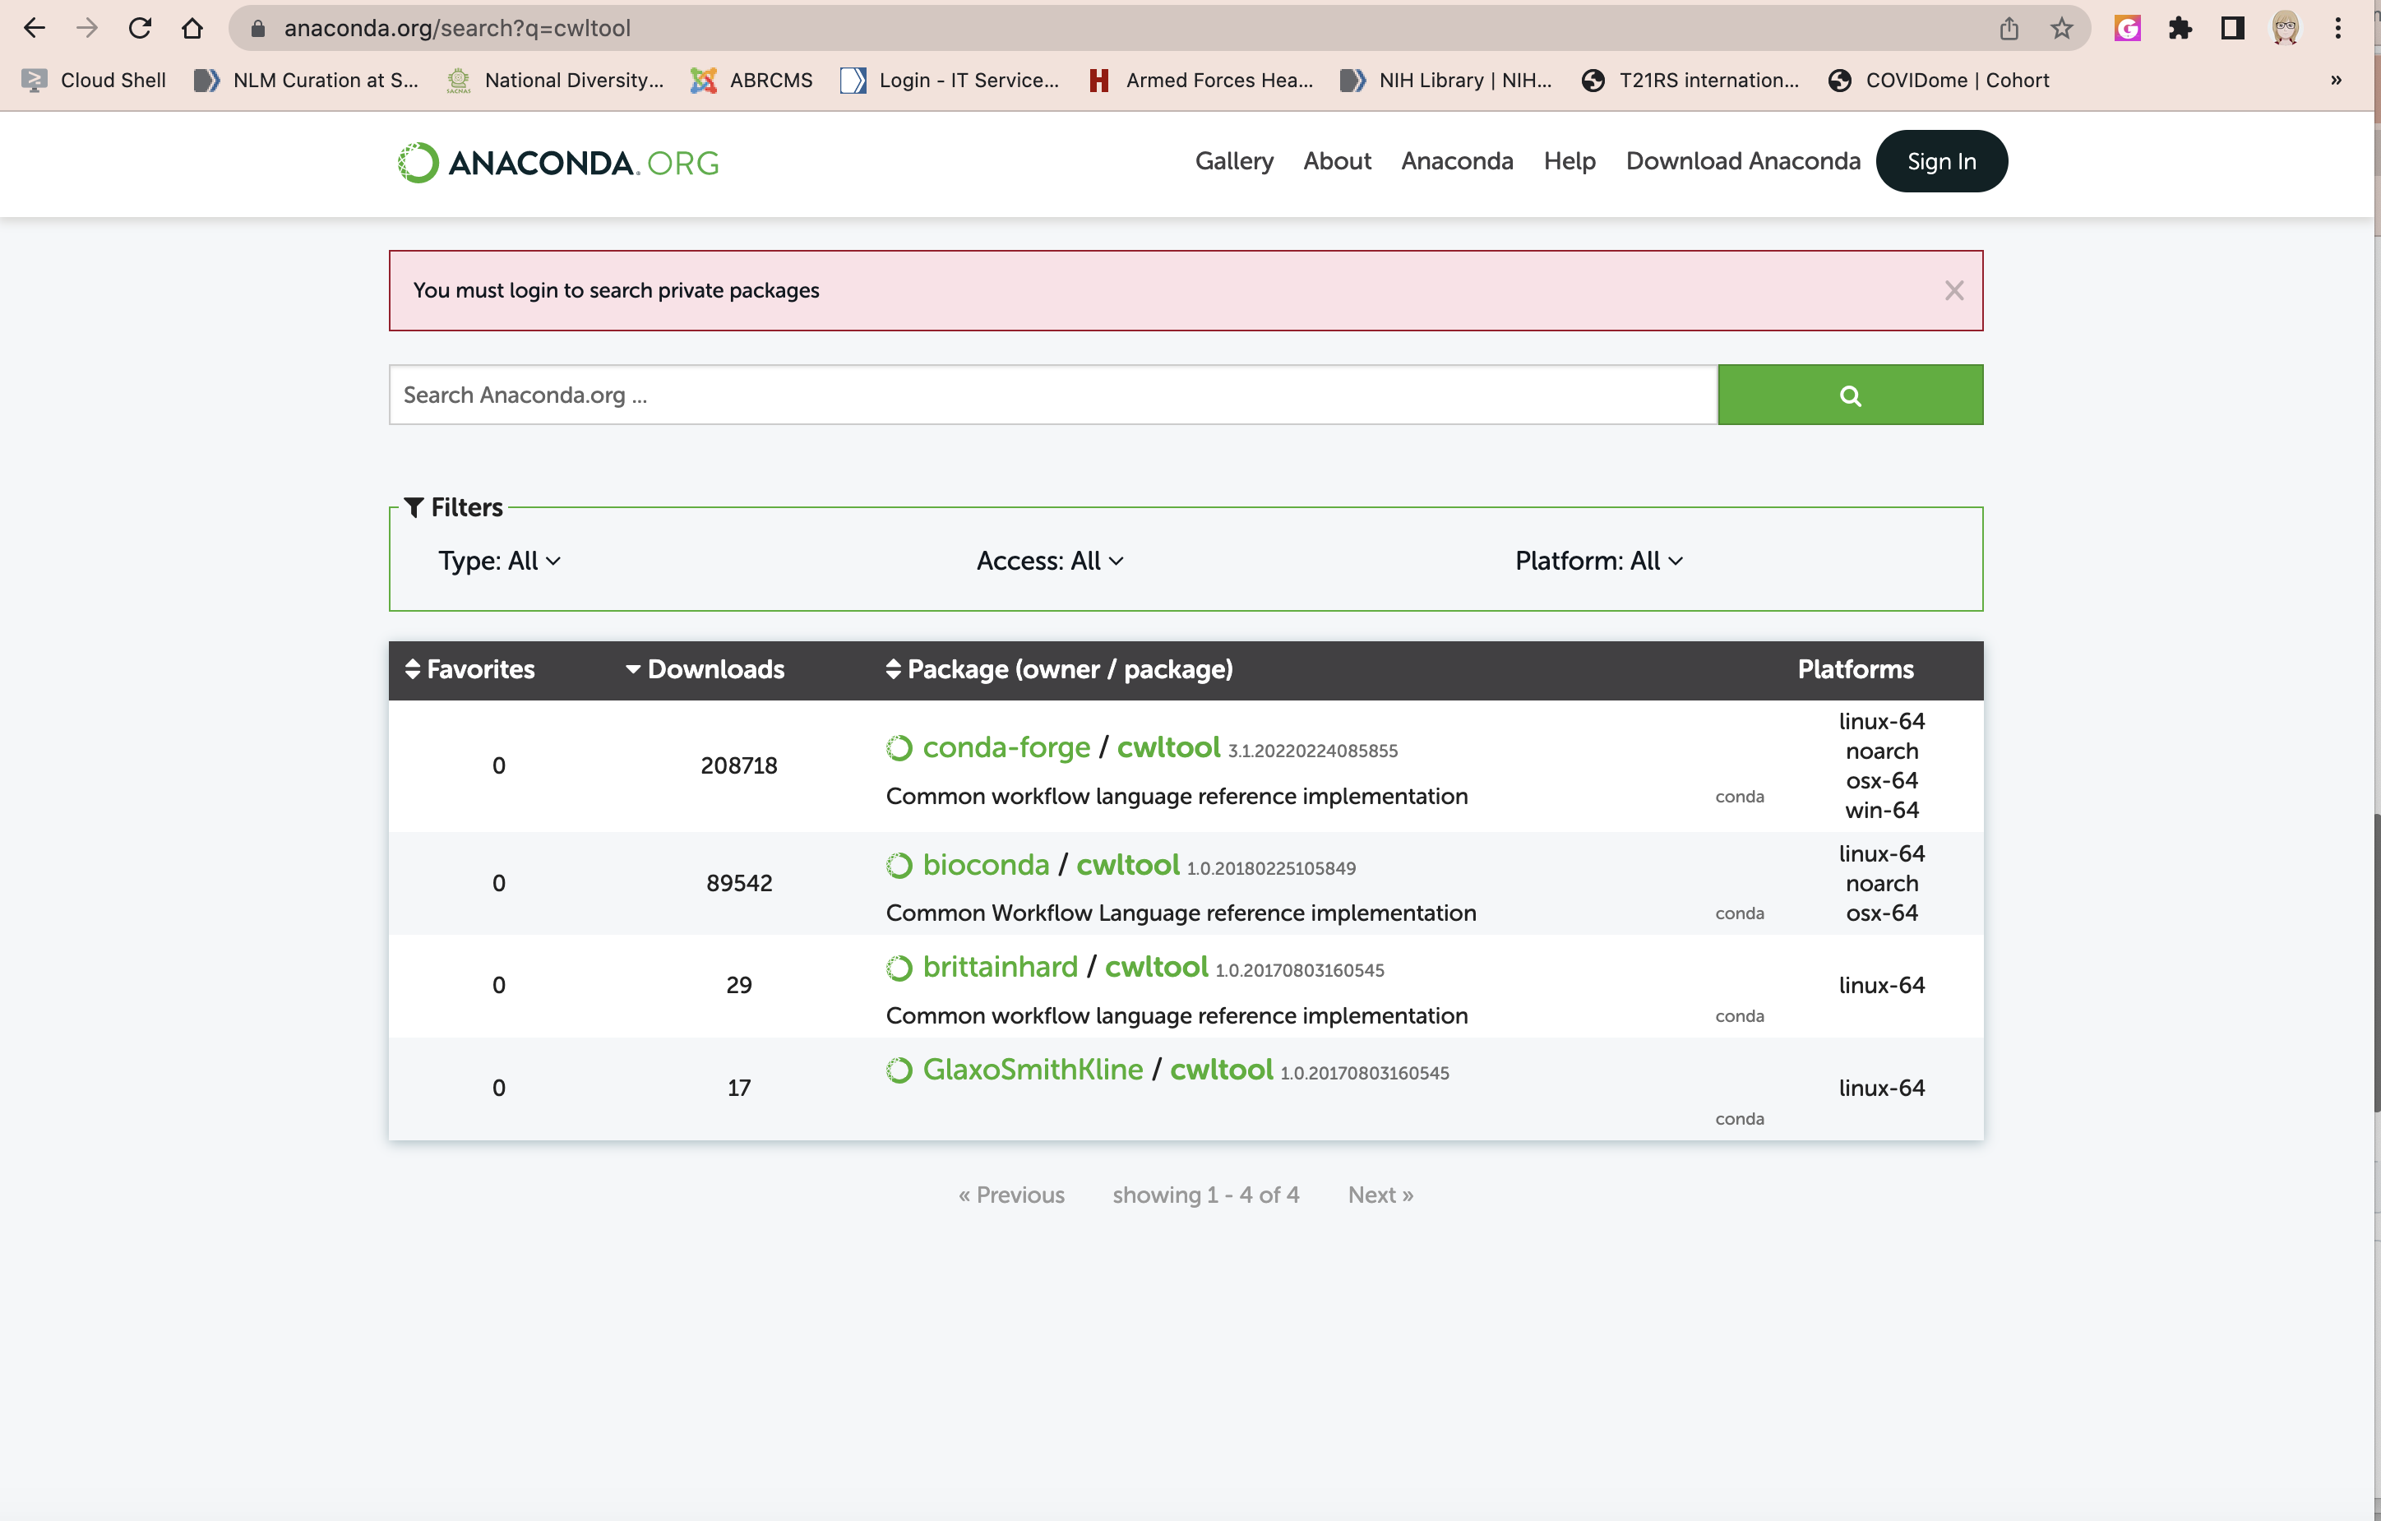Open the cwltool package under conda-forge
The image size is (2381, 1521).
[1167, 747]
